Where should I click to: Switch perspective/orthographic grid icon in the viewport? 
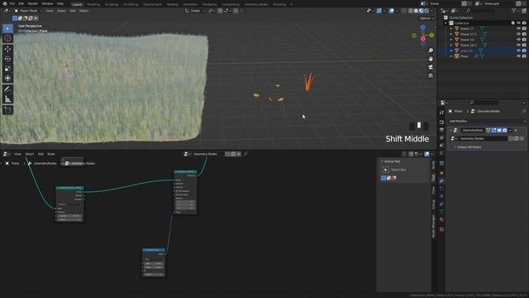[431, 75]
